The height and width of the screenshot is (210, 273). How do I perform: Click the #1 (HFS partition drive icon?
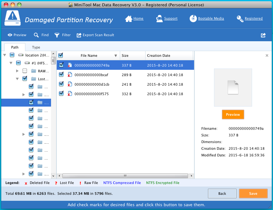[x=27, y=63]
